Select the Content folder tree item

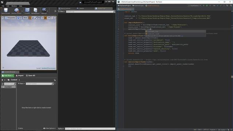pos(8,87)
